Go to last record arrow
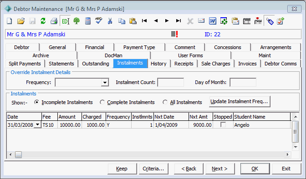The height and width of the screenshot is (179, 306). point(178,20)
